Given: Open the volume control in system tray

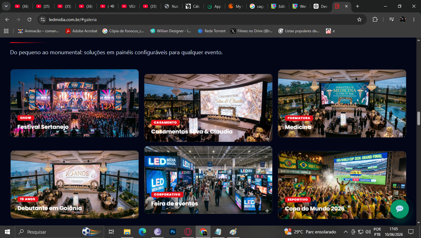Looking at the screenshot, I should click(368, 232).
